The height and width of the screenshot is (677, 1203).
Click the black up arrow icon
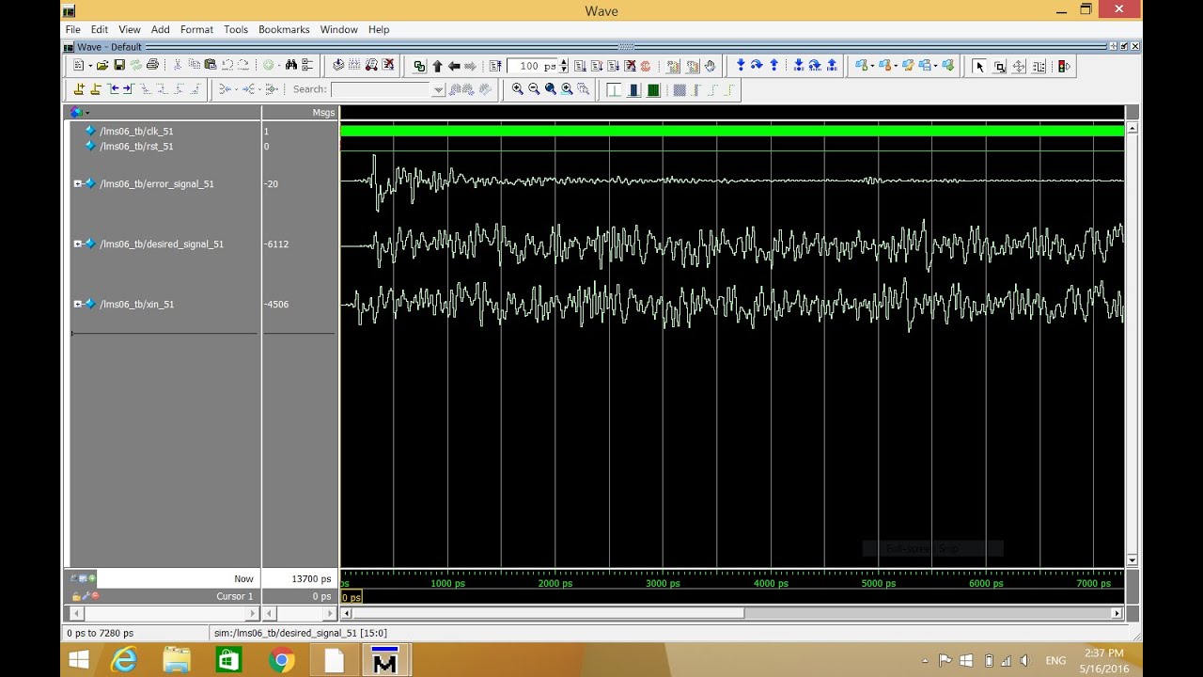pyautogui.click(x=437, y=66)
